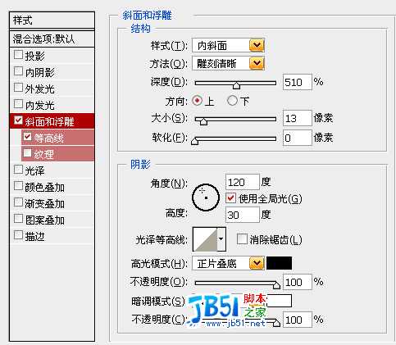Click shadow opacity field 不透明度(C)
This screenshot has width=396, height=345.
[x=298, y=320]
